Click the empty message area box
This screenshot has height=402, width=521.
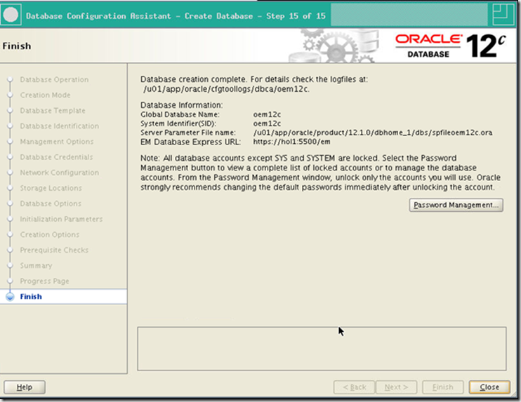[322, 349]
